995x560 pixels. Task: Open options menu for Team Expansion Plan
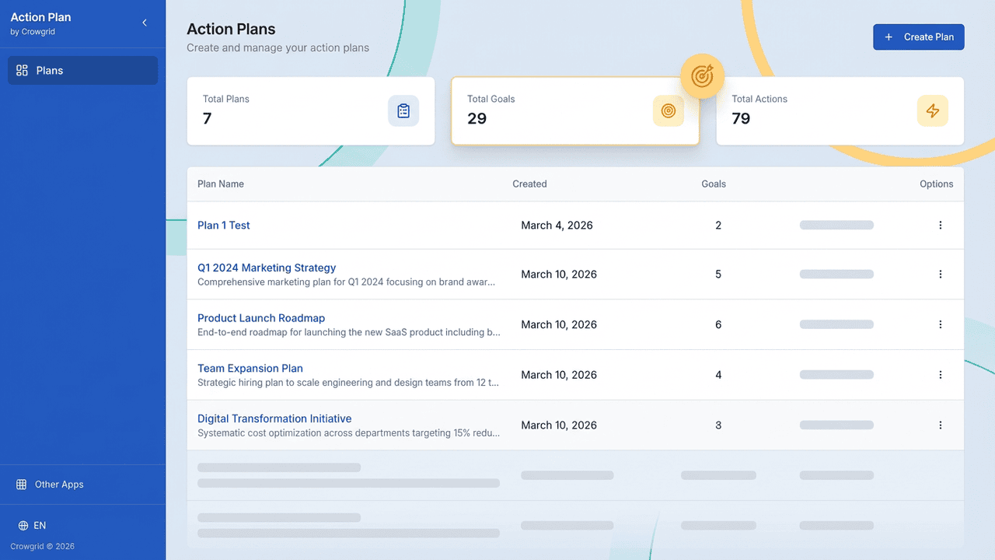pyautogui.click(x=940, y=375)
